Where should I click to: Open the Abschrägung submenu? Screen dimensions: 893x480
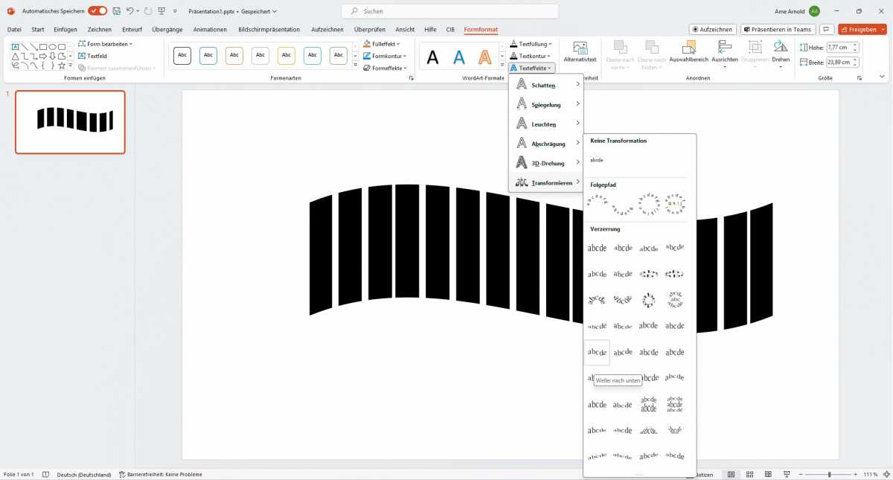[x=546, y=144]
